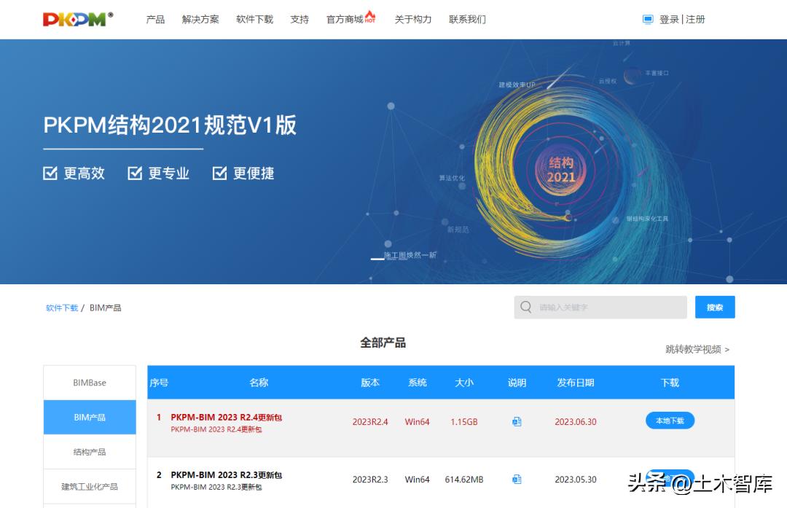
Task: Click the 注册 link
Action: click(695, 20)
